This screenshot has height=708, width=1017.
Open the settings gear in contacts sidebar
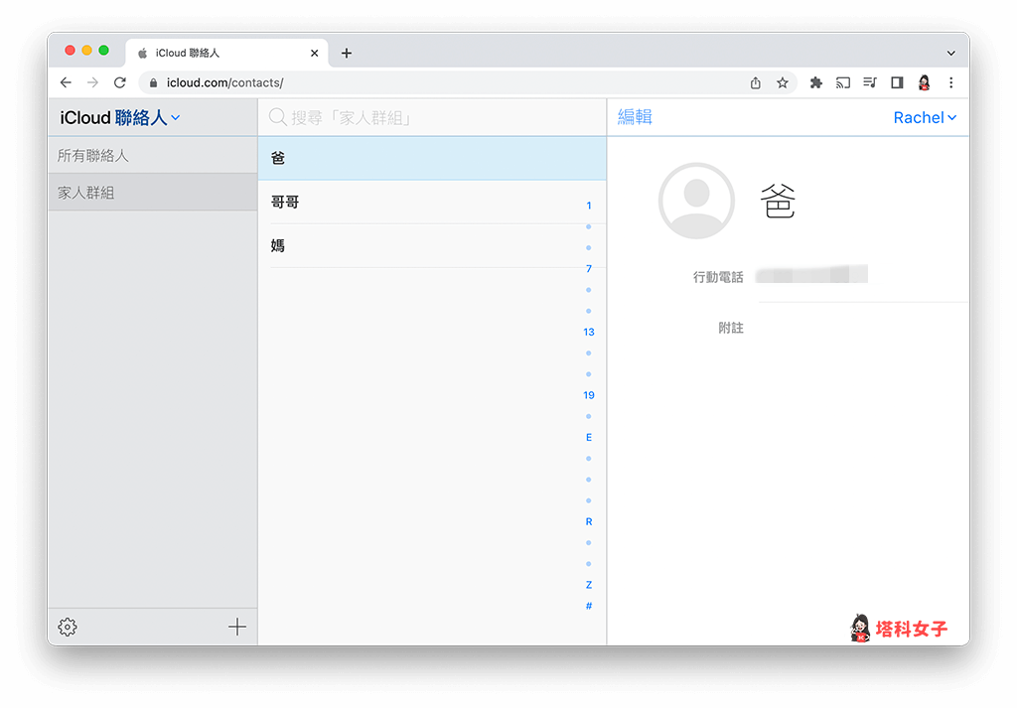click(x=68, y=627)
